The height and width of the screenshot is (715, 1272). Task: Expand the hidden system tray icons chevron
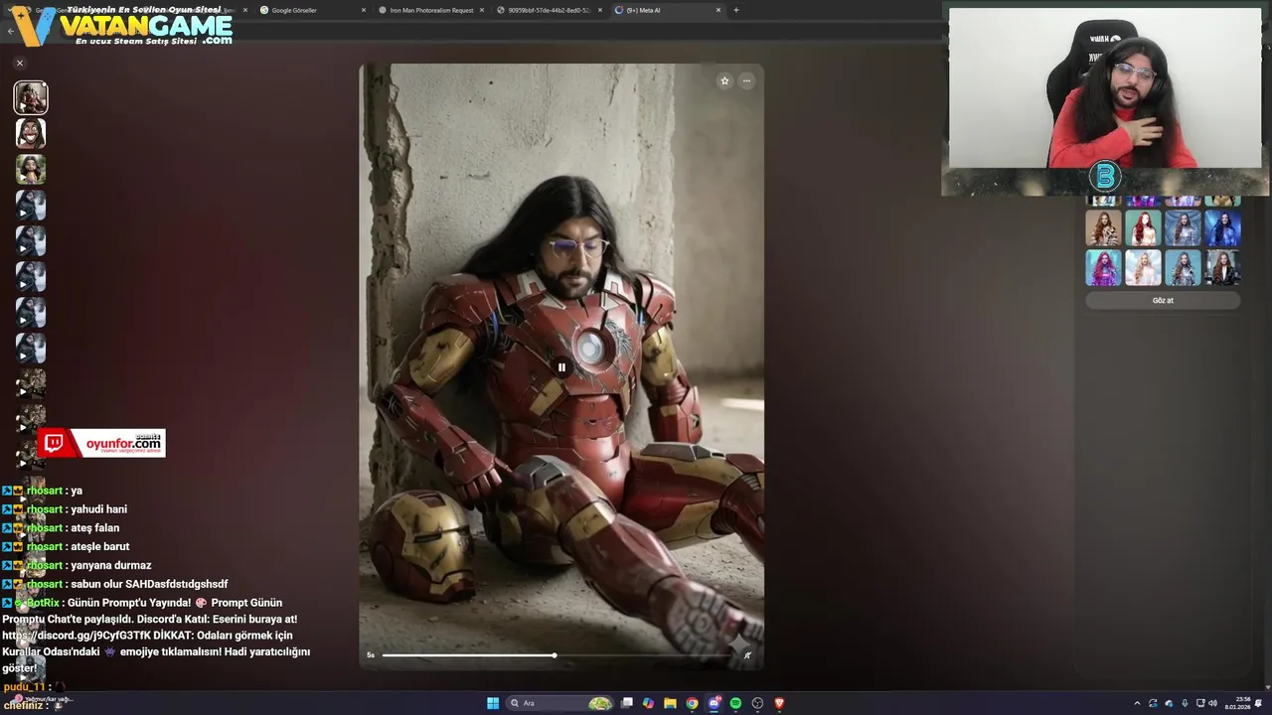point(1137,703)
